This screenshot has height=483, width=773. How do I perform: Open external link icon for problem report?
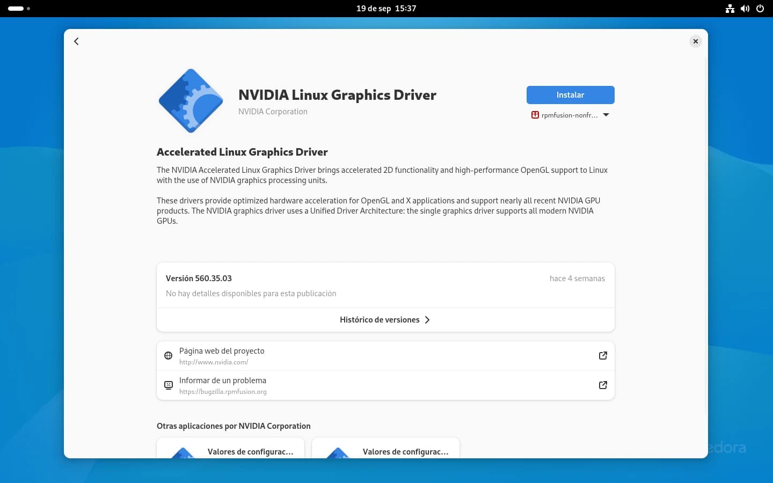pos(603,385)
